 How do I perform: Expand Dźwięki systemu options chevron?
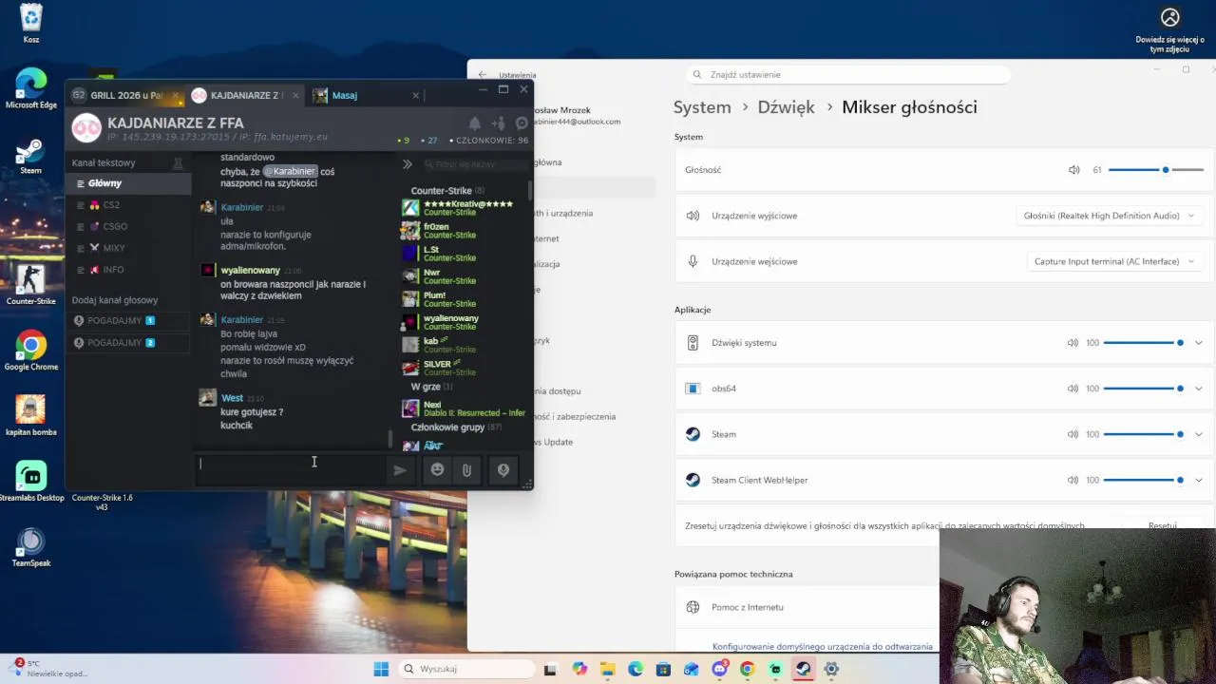click(x=1198, y=343)
